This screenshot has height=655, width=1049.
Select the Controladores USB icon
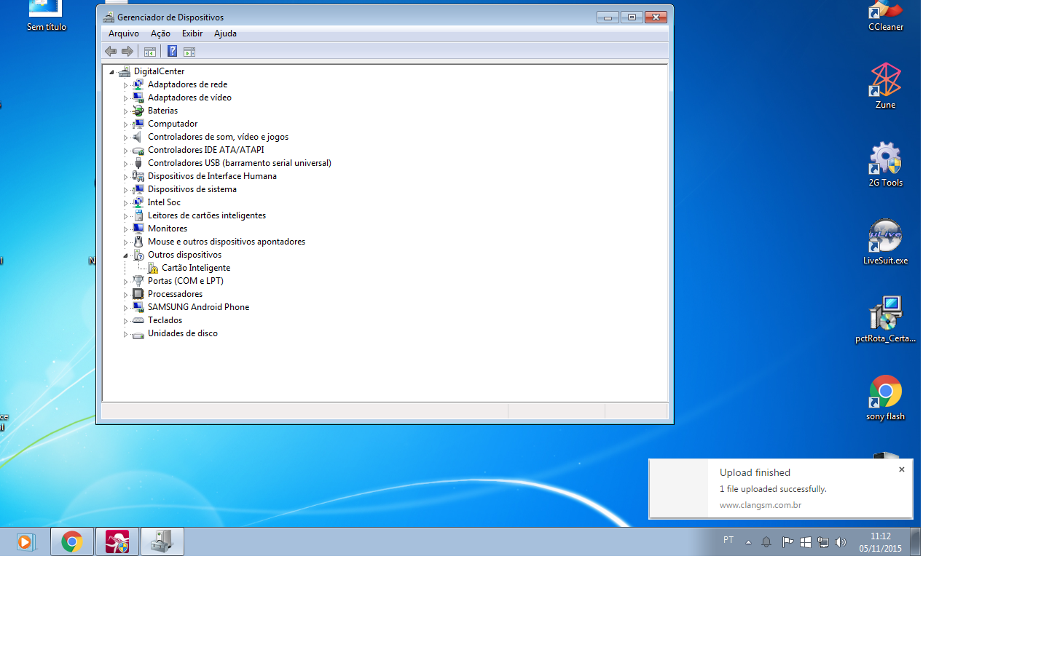[138, 163]
